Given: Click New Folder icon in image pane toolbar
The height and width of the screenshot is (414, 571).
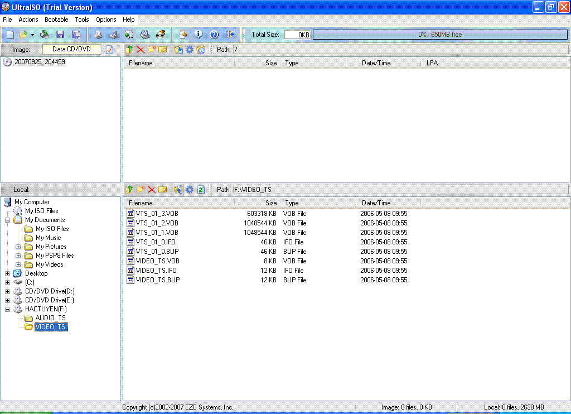Looking at the screenshot, I should tap(152, 49).
